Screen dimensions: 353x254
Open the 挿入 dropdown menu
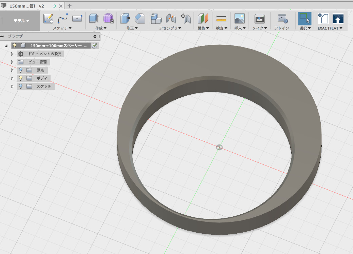(240, 28)
